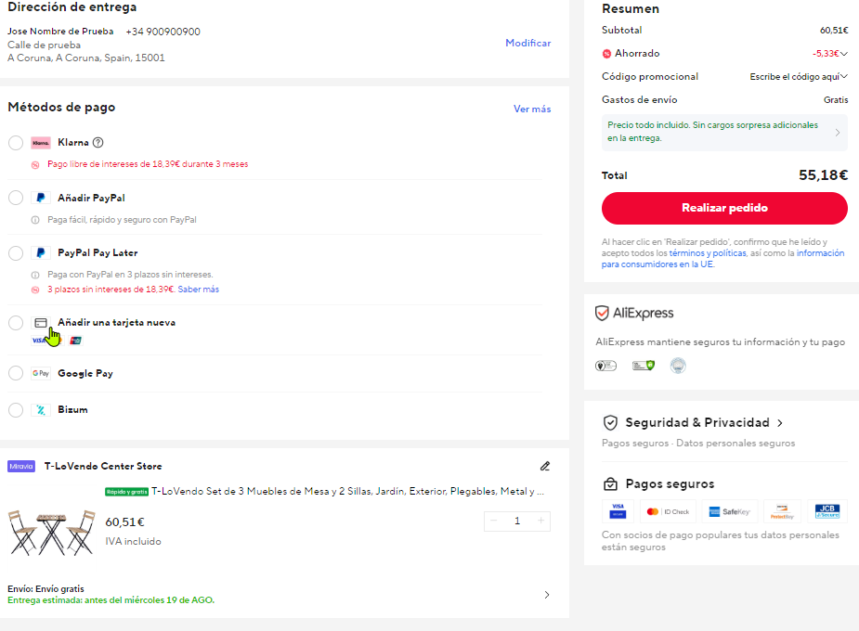Click the Rápido y gratis badge

[126, 492]
